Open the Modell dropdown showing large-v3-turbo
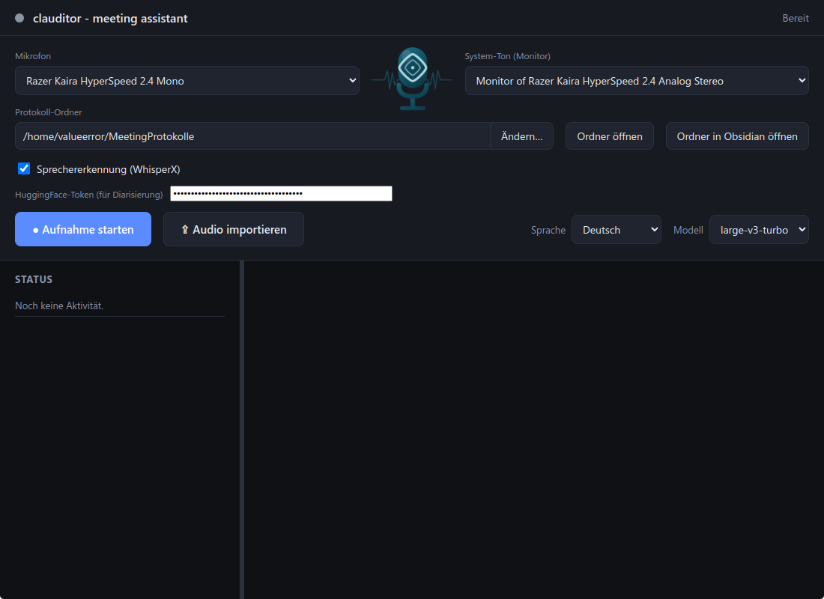This screenshot has width=824, height=599. (x=759, y=230)
